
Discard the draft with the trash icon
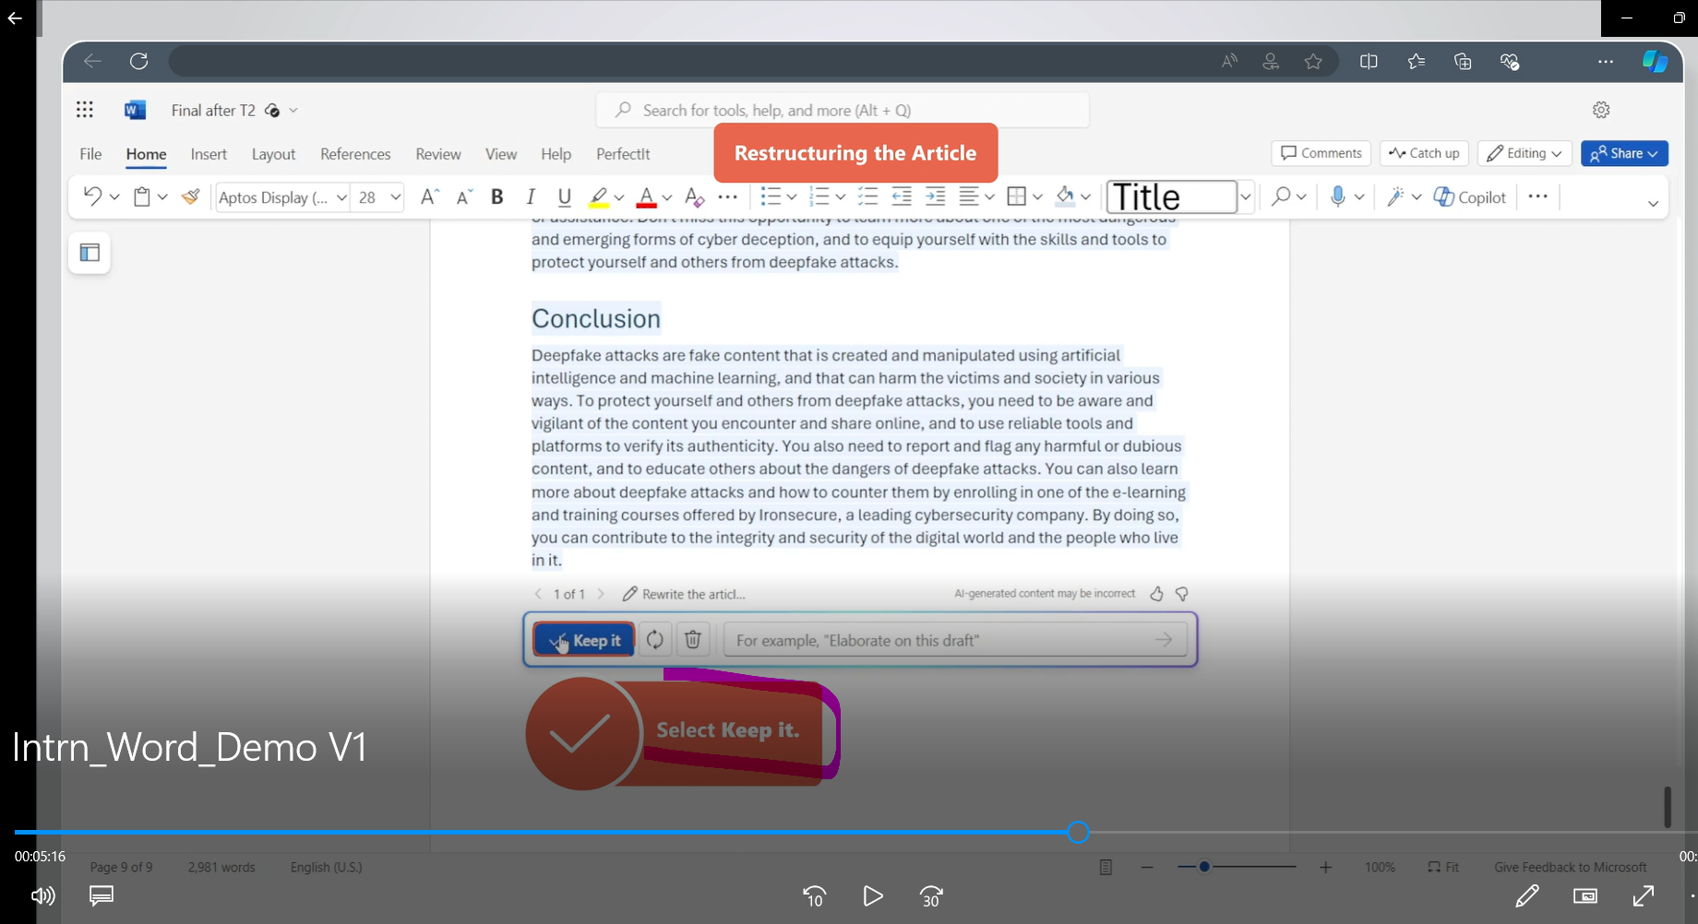click(693, 640)
